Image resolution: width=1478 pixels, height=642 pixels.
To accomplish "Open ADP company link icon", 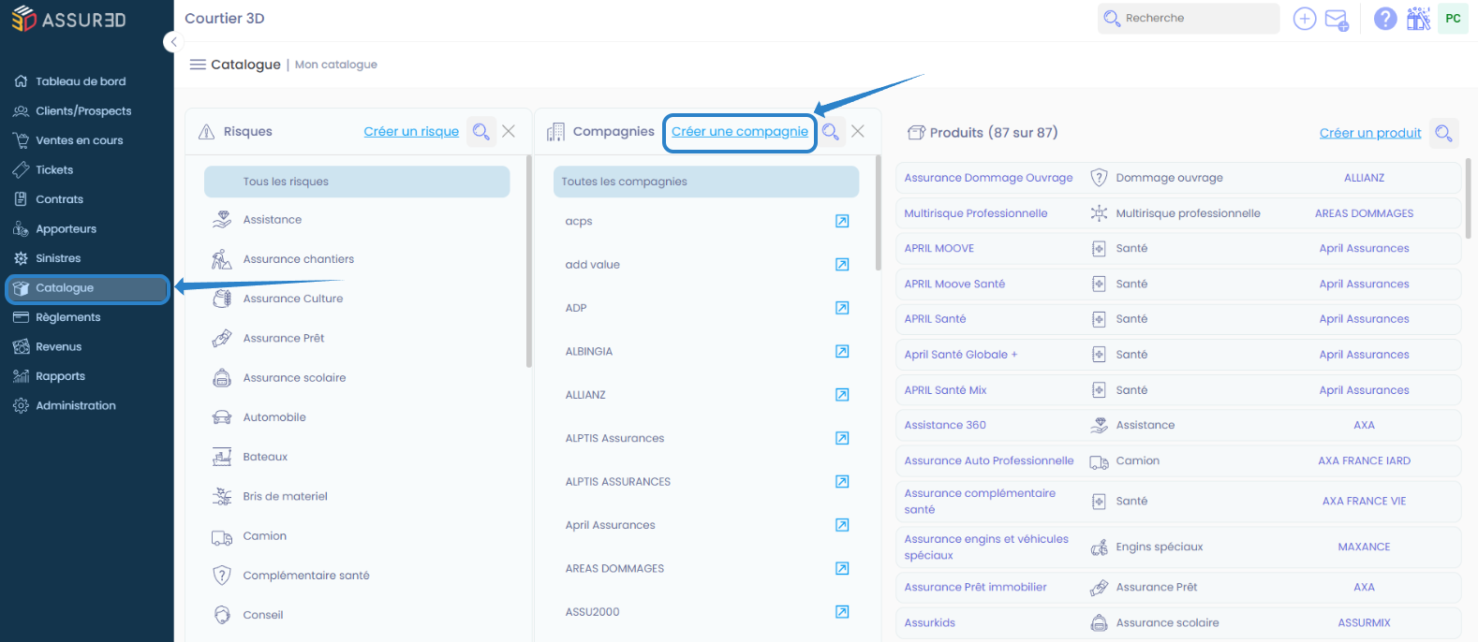I will [842, 308].
